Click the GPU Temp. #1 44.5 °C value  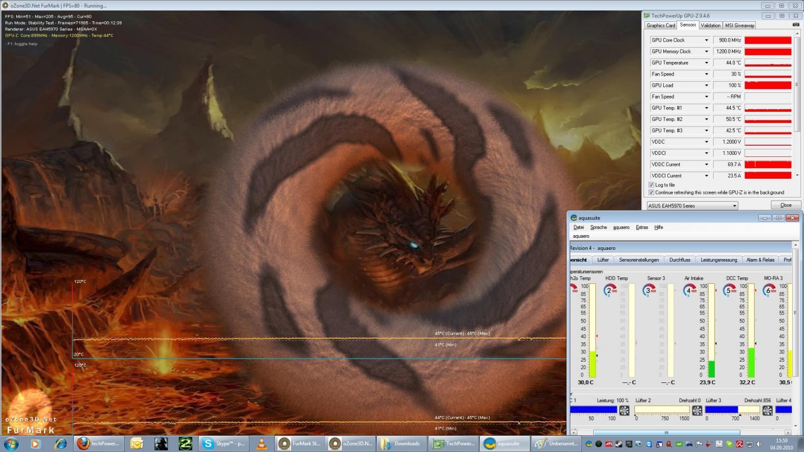point(727,108)
